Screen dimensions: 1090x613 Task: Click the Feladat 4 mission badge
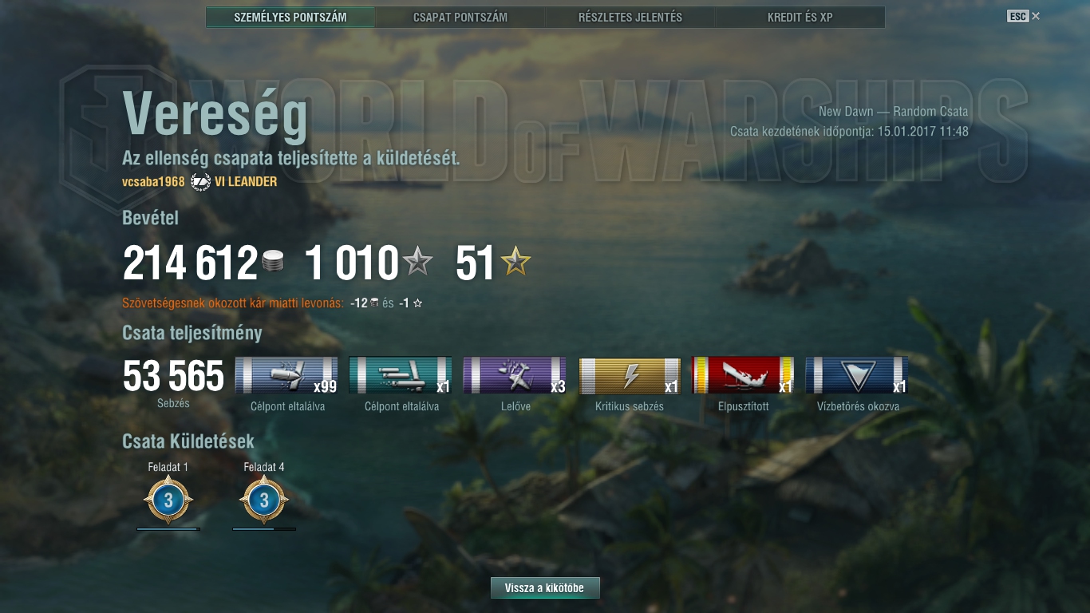click(264, 501)
